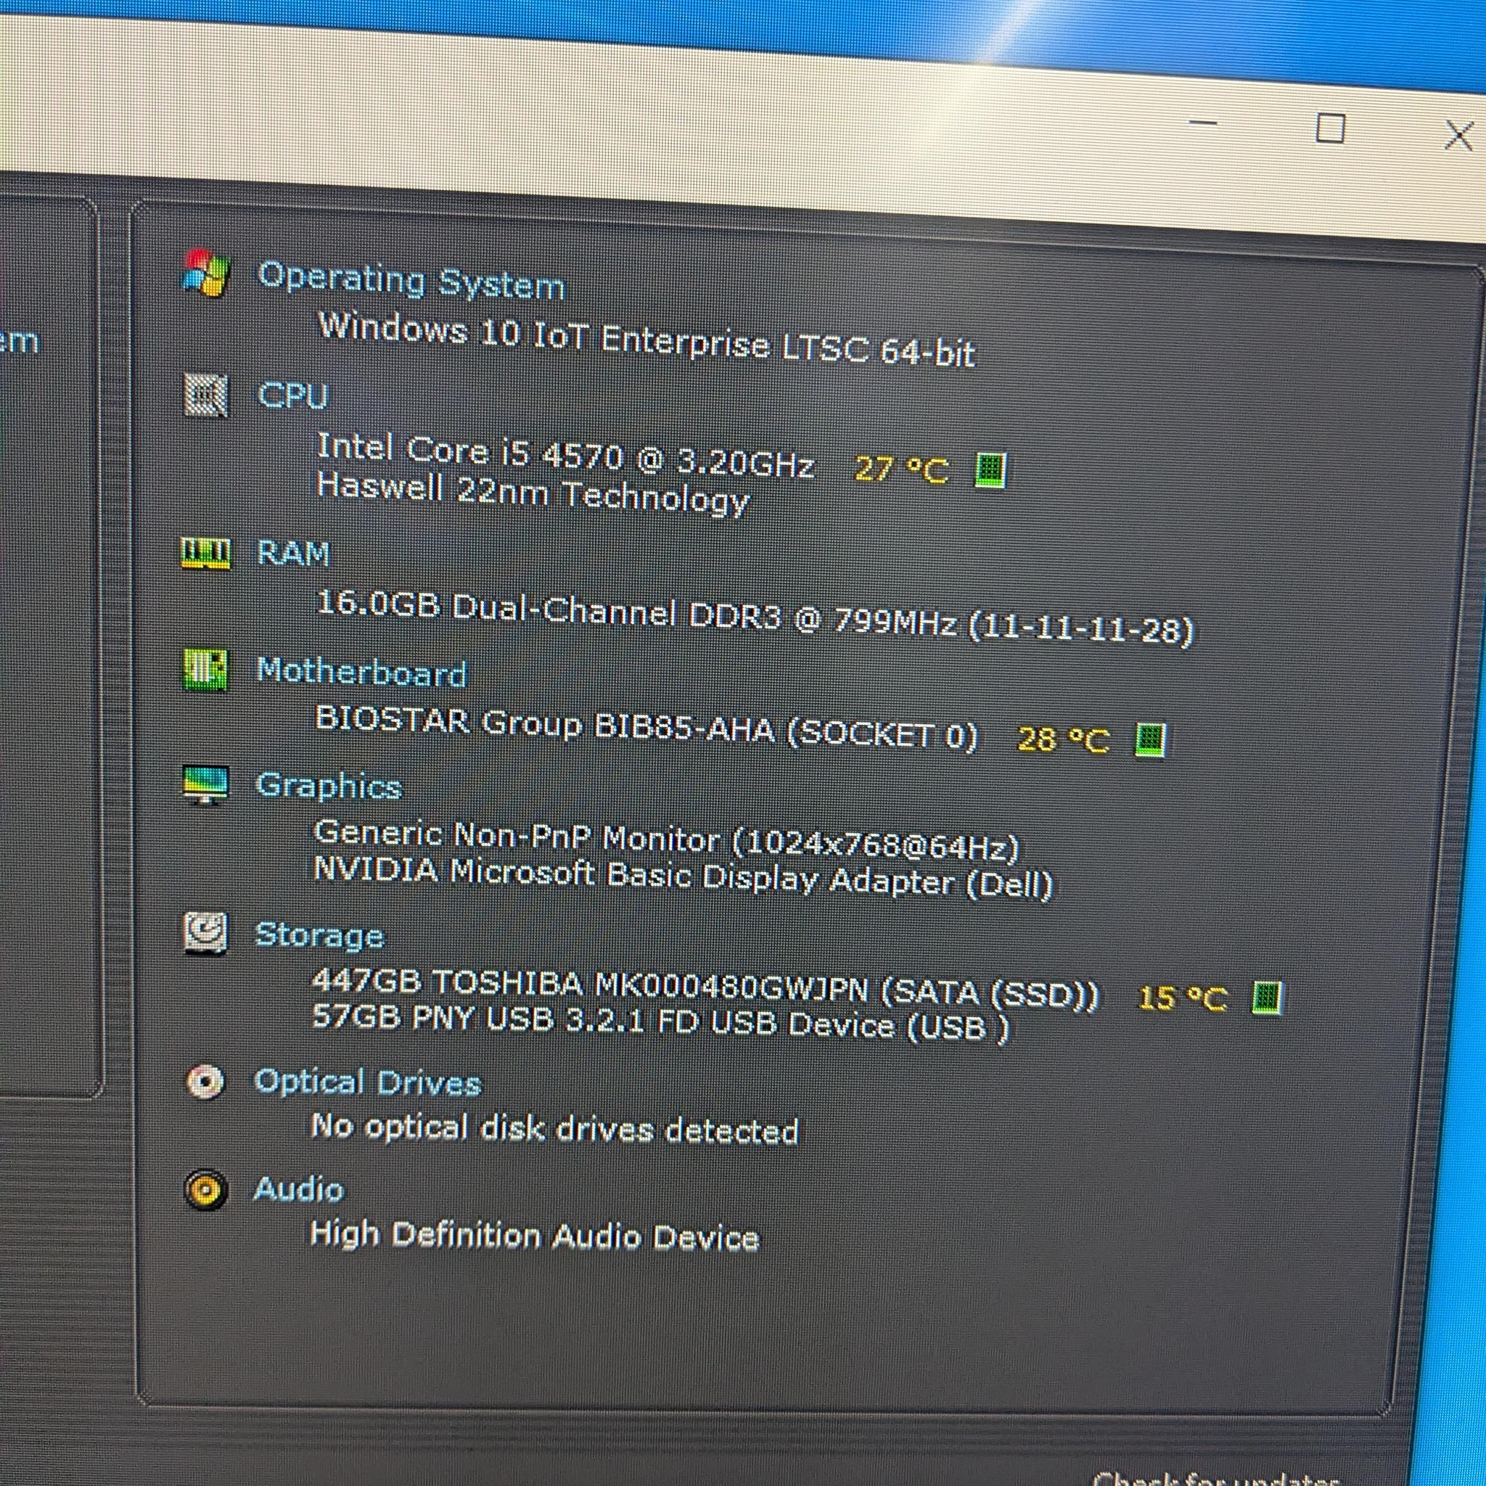Click the Windows logo Operating System icon

[x=206, y=272]
